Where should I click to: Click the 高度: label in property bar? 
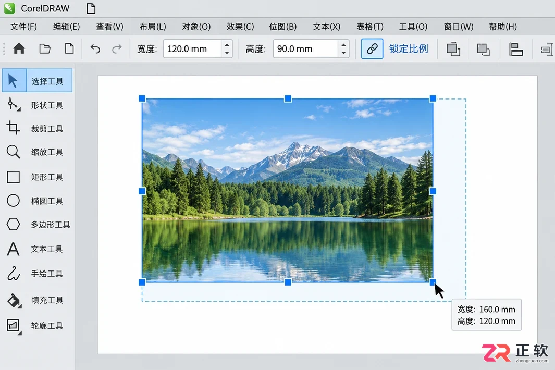[x=255, y=49]
